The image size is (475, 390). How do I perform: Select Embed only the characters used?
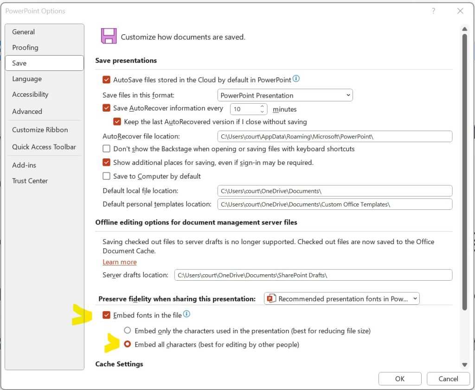pyautogui.click(x=127, y=330)
